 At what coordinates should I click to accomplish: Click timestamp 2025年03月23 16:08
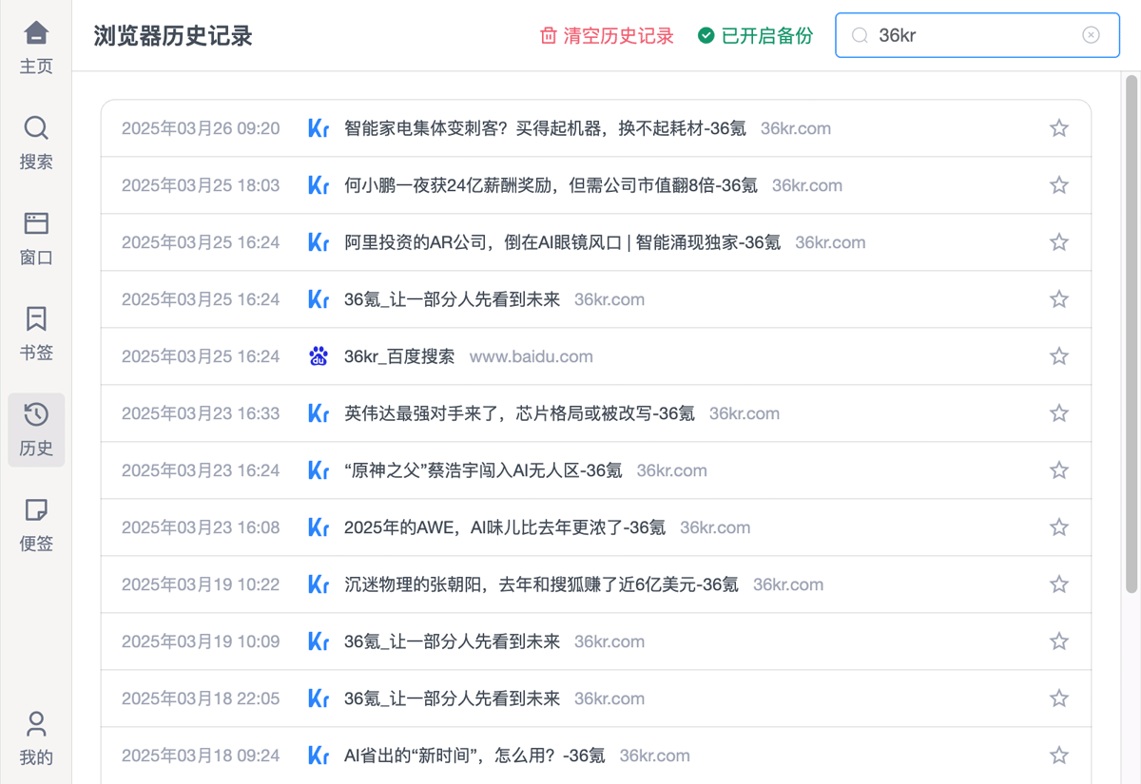[201, 527]
